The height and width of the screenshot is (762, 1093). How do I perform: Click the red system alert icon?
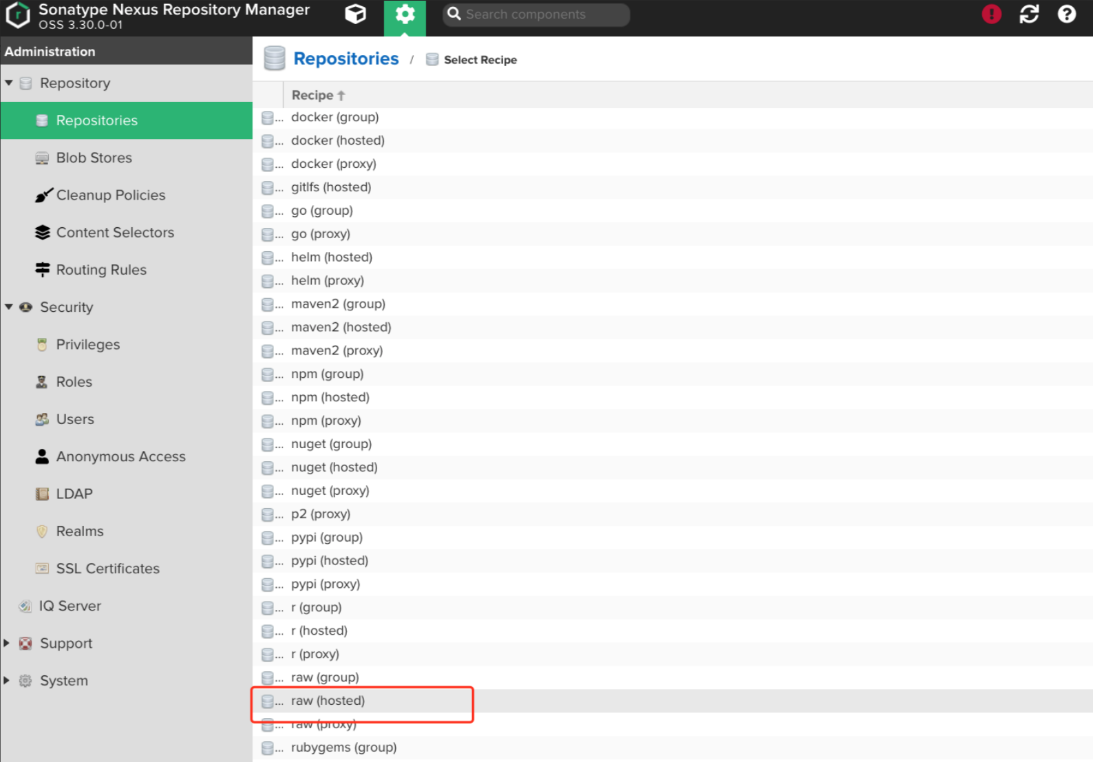click(x=991, y=14)
